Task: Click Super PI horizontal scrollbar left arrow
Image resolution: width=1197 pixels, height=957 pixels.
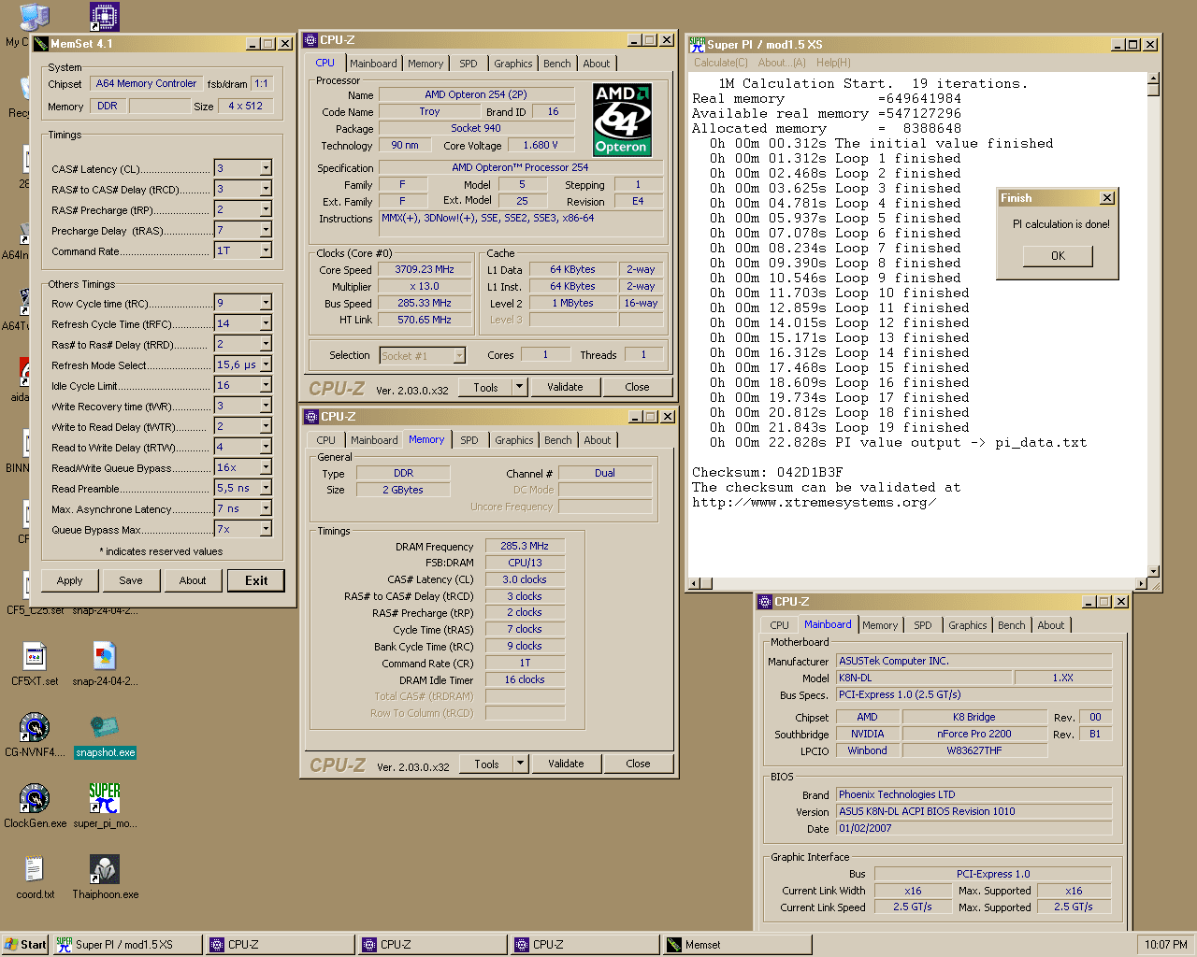Action: tap(694, 583)
